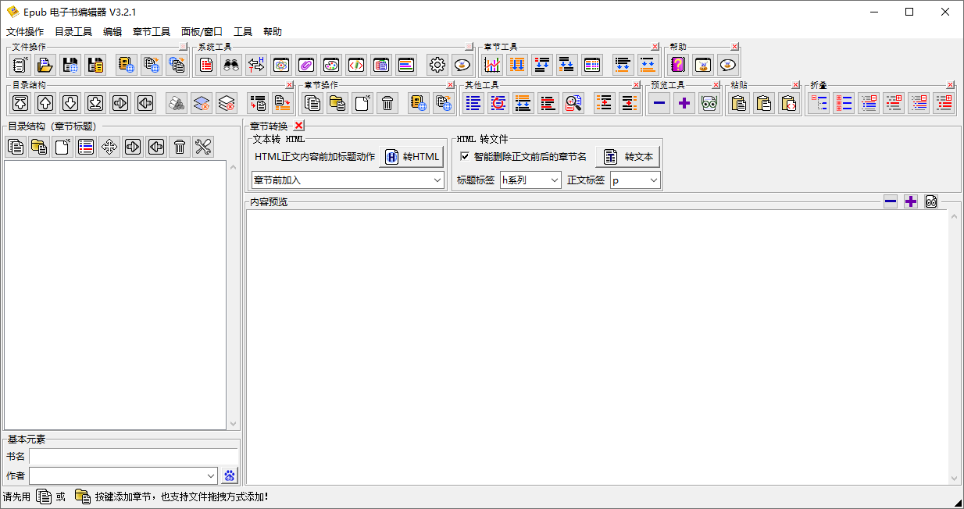
Task: Open the 面板/窗口 menu
Action: [202, 32]
